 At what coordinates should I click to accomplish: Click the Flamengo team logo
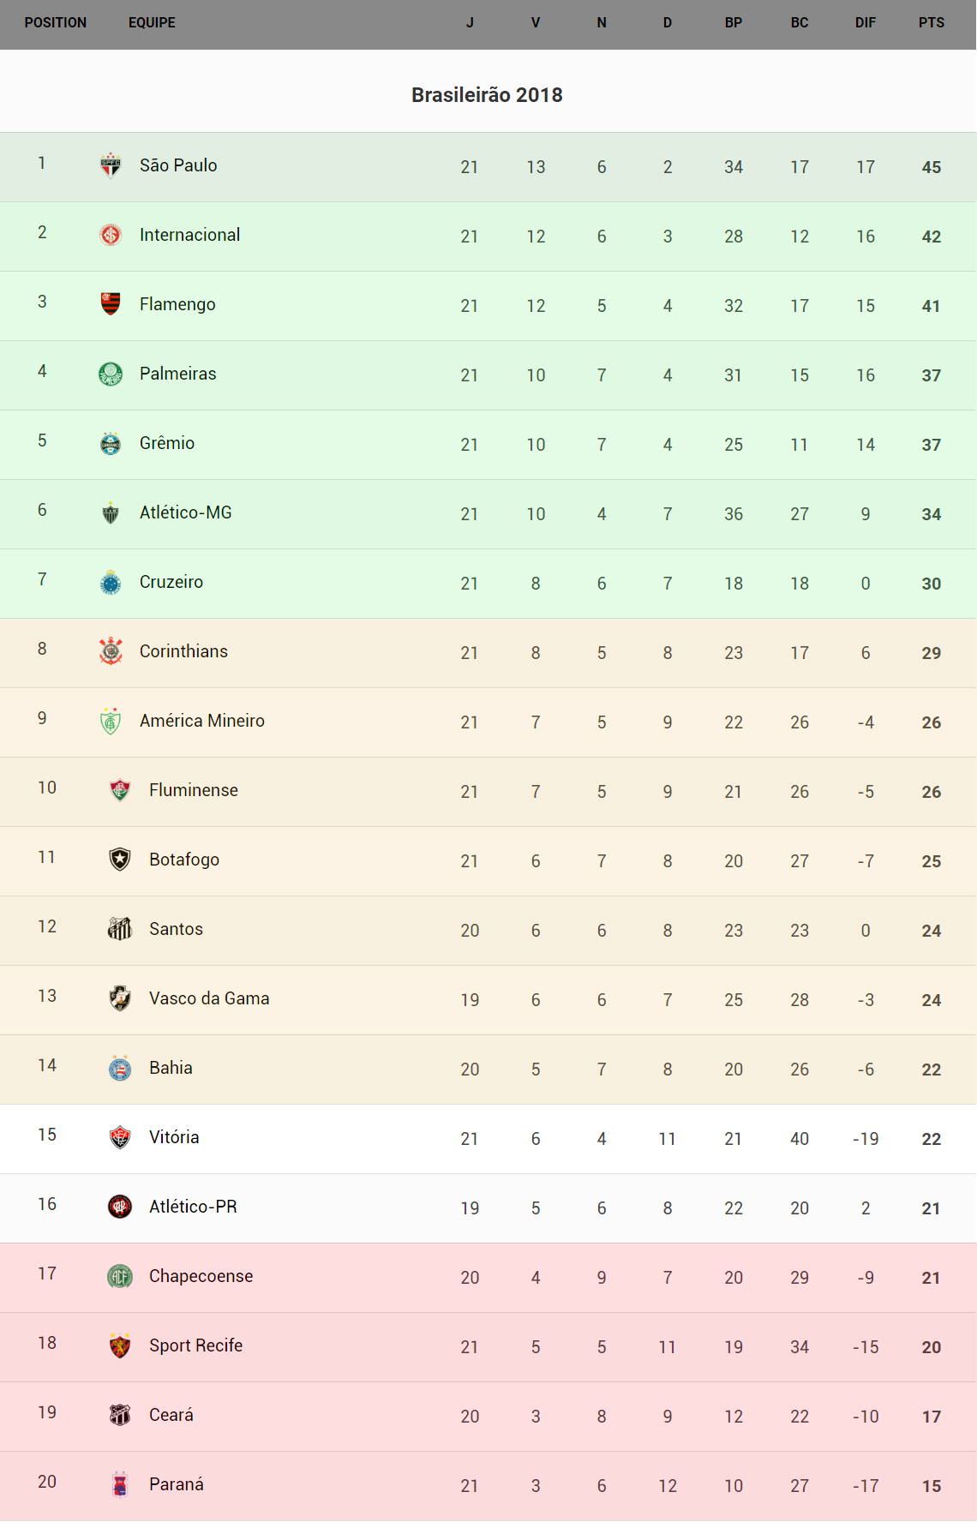[111, 303]
